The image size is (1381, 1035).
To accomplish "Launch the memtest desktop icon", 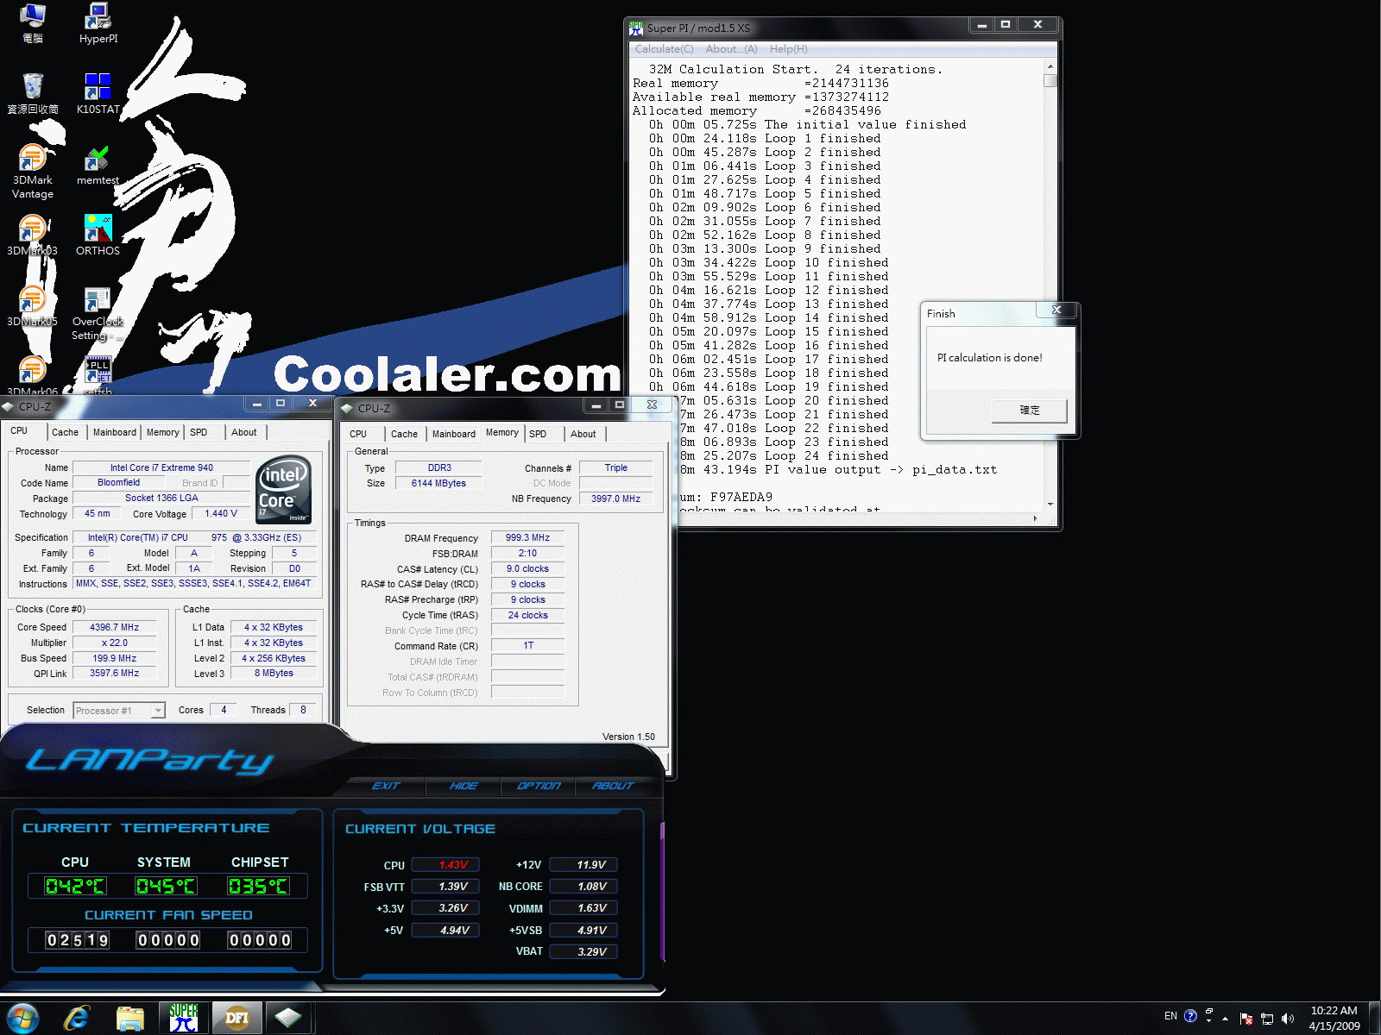I will pyautogui.click(x=98, y=166).
